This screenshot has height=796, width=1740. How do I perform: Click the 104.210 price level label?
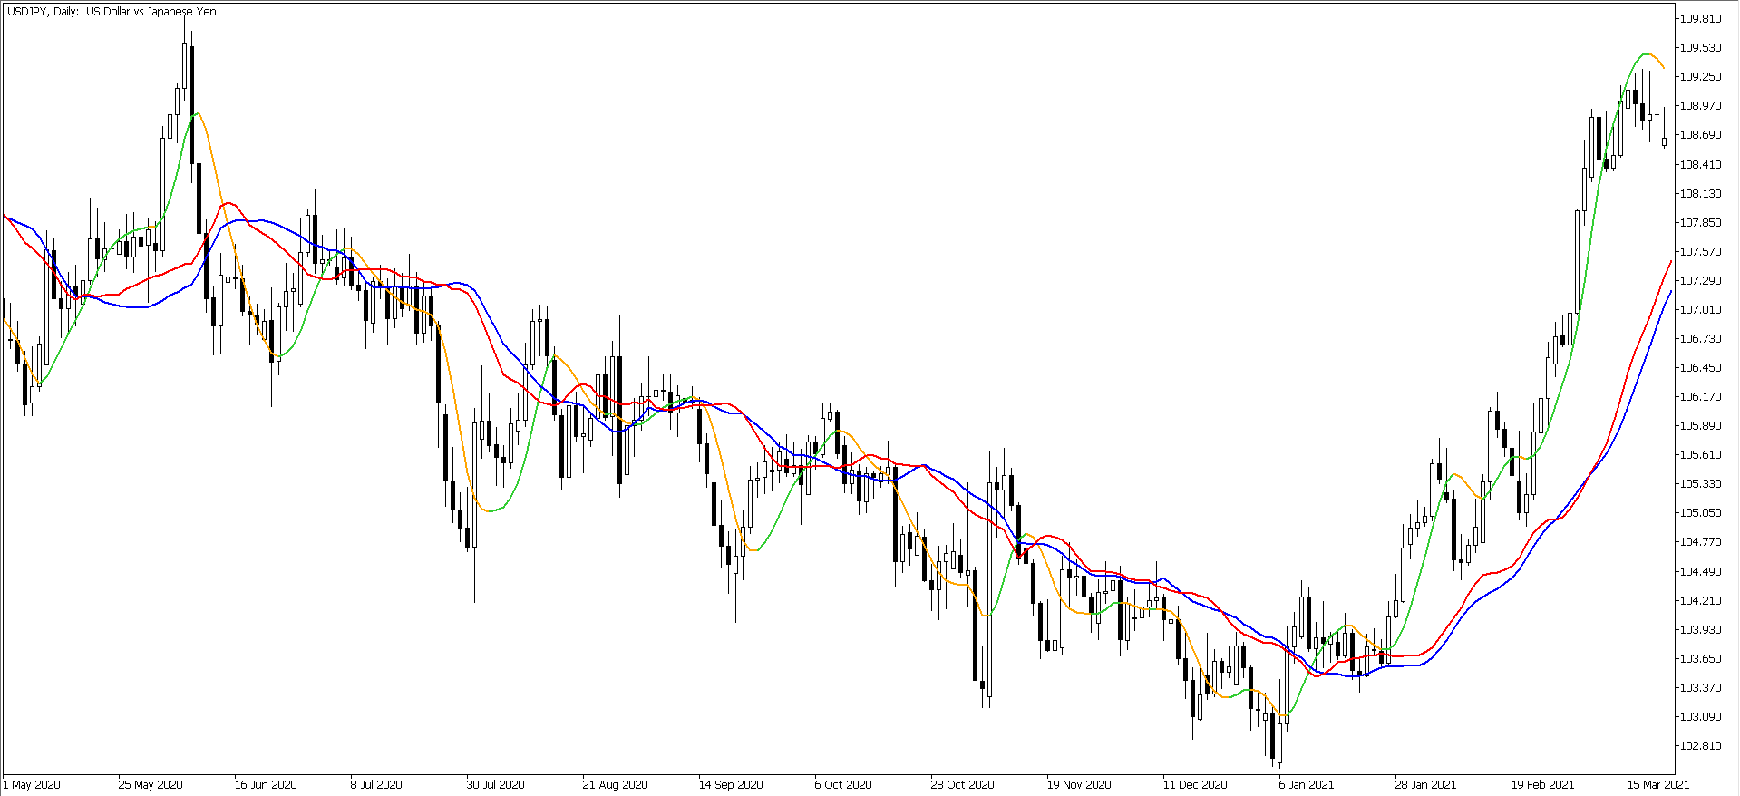click(x=1700, y=600)
